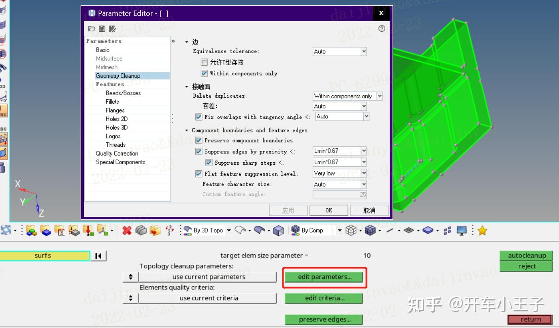Toggle Suppress sharp steps checkbox

tap(209, 163)
